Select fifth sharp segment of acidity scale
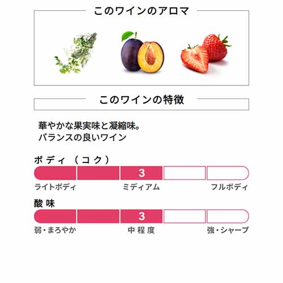 coord(228,216)
